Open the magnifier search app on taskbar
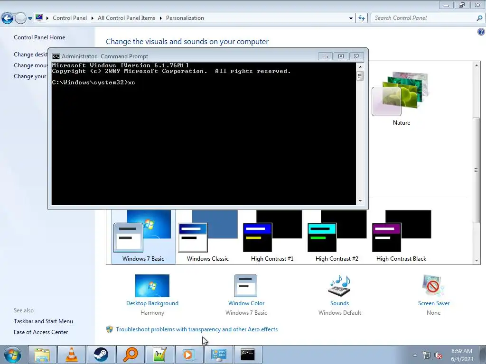Image resolution: width=486 pixels, height=364 pixels. [x=130, y=355]
